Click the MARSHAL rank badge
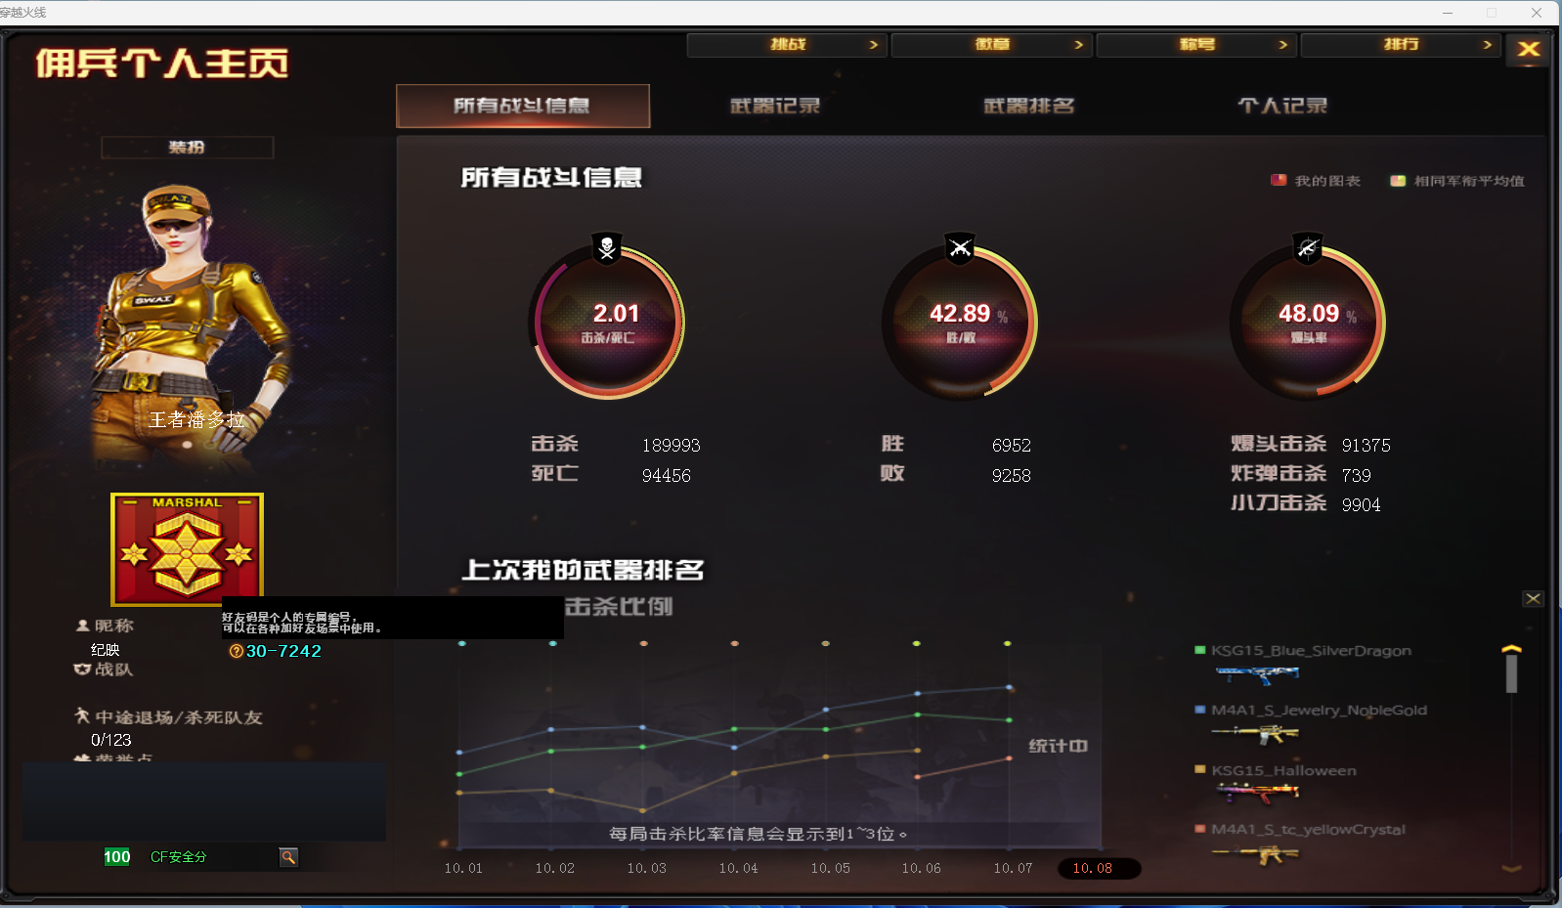Image resolution: width=1562 pixels, height=908 pixels. pos(187,549)
